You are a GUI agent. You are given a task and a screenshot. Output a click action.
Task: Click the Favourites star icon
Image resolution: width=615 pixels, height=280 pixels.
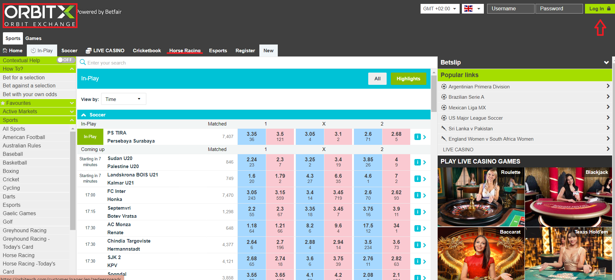tap(3, 103)
